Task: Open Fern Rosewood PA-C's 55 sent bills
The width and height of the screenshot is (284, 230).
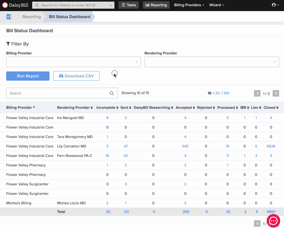Action: [x=126, y=156]
